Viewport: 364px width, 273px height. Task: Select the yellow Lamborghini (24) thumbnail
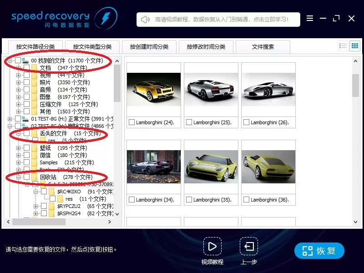point(154,89)
